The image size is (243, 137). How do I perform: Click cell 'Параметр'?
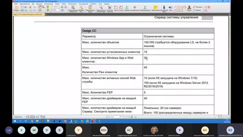[112, 37]
